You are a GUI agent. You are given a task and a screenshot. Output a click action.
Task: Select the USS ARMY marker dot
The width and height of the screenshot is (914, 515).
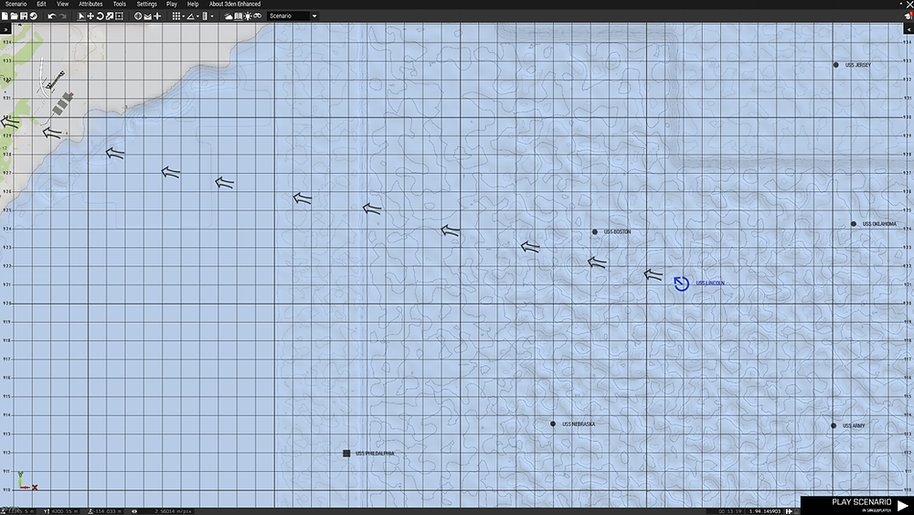pos(833,425)
